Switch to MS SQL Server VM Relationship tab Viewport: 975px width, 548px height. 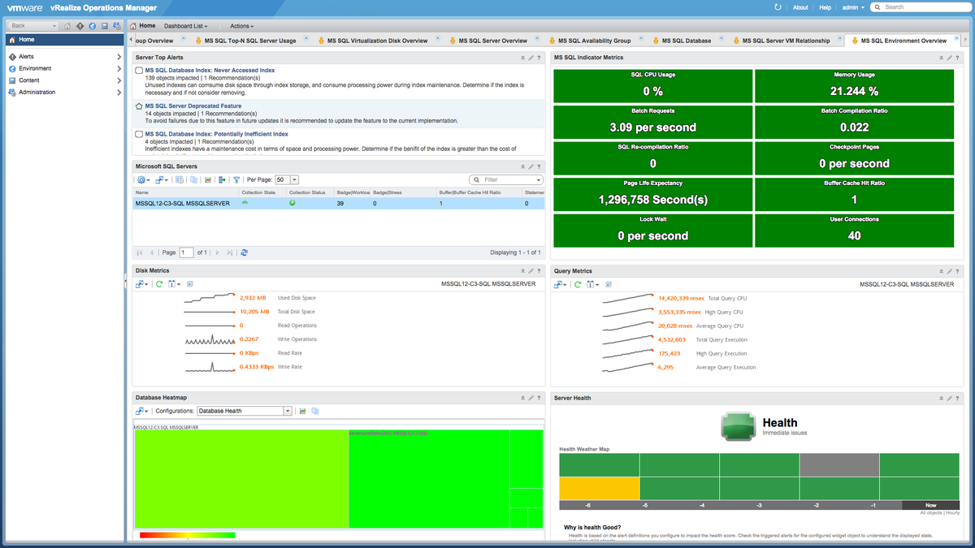coord(786,41)
